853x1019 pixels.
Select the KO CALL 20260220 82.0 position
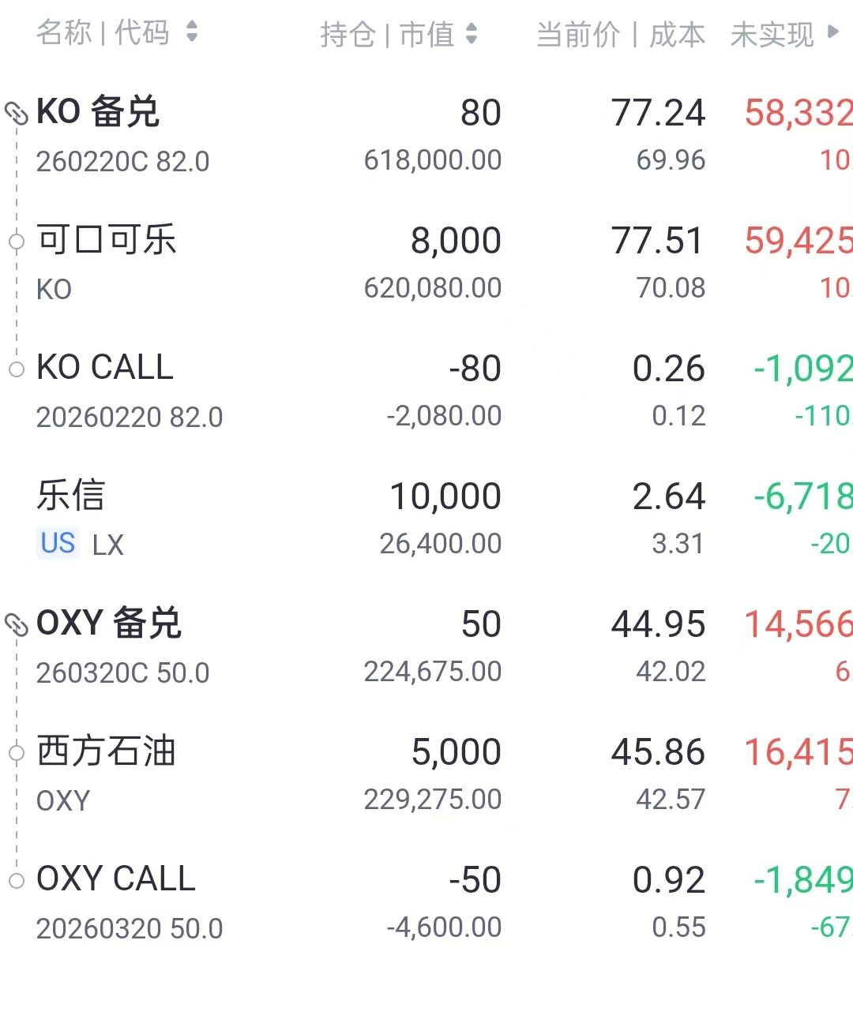105,369
